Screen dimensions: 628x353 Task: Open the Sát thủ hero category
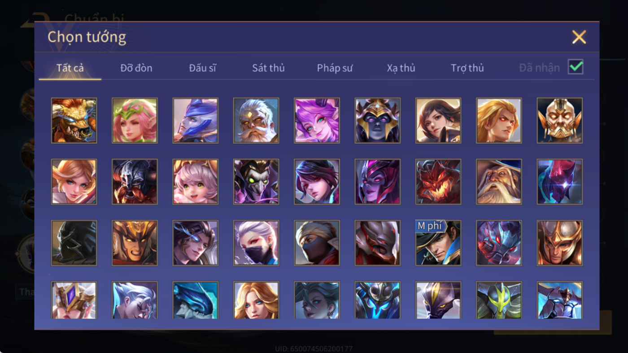click(x=268, y=68)
